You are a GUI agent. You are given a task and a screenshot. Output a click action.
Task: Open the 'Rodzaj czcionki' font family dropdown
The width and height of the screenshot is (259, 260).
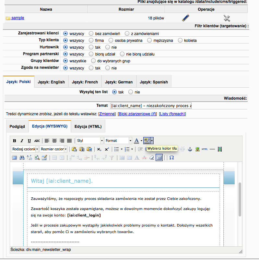(x=25, y=149)
